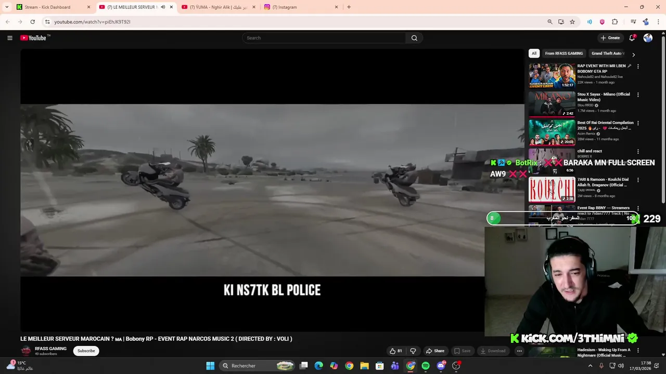Click the YouTube search magnifier button
666x374 pixels.
pos(414,38)
